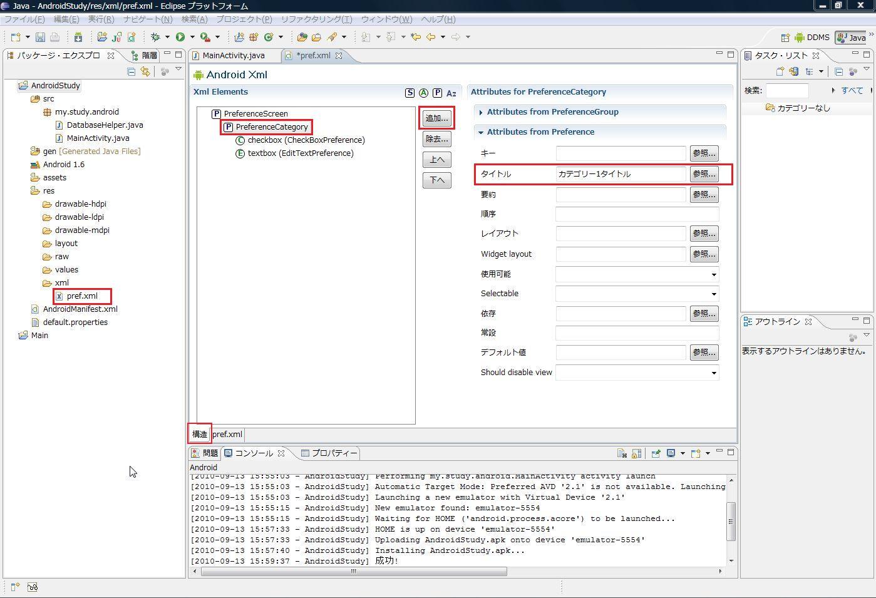Open the Debug button dropdown arrow
The height and width of the screenshot is (598, 876).
pos(167,37)
